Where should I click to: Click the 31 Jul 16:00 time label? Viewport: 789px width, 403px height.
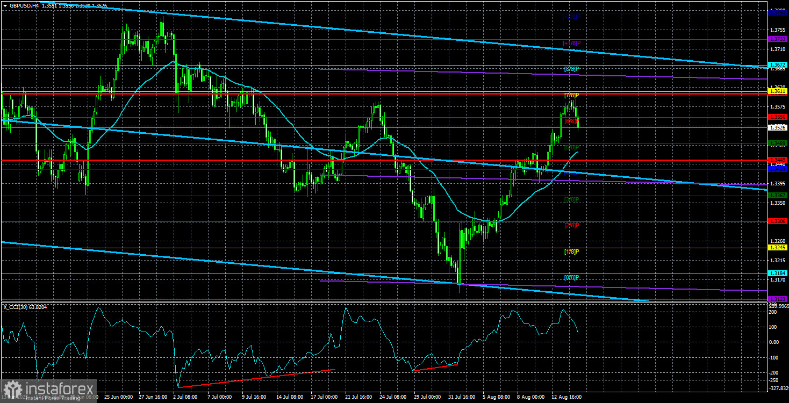tap(463, 398)
